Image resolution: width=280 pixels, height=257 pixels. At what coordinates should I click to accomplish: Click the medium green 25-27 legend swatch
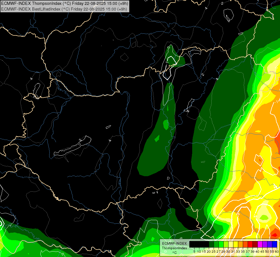(216, 244)
